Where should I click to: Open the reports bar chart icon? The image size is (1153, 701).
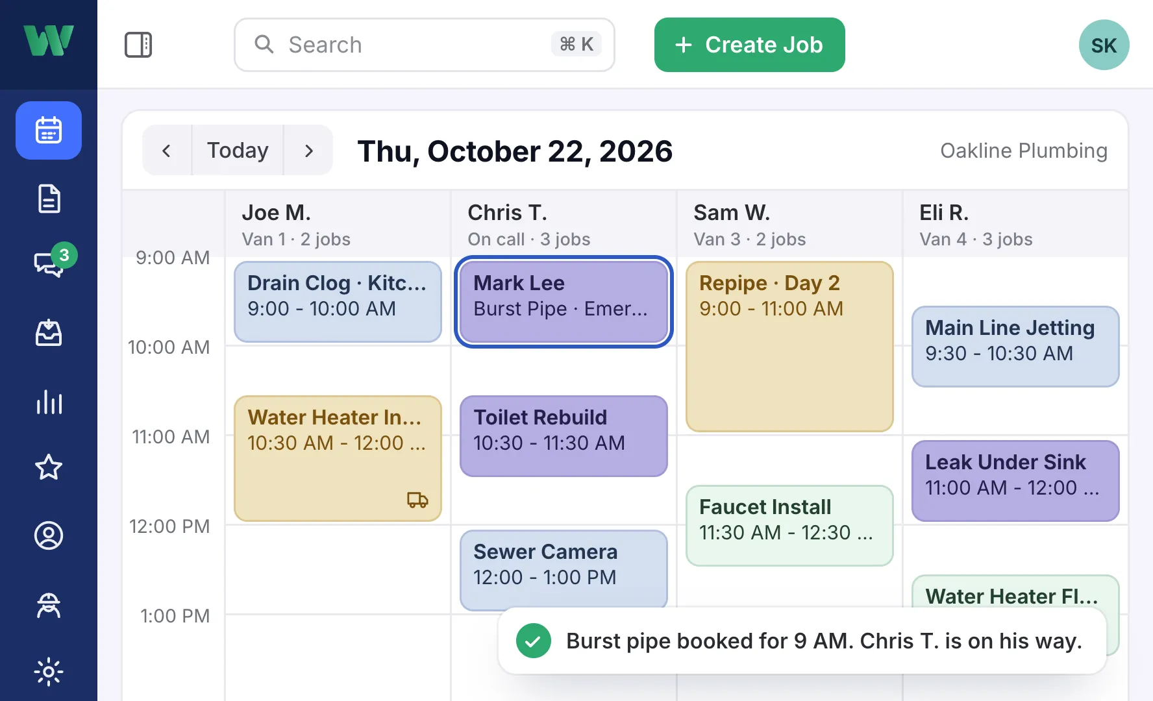click(x=49, y=401)
